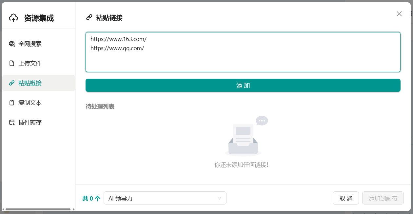This screenshot has height=214, width=413.
Task: Switch to the 上传文件 tab
Action: 30,64
